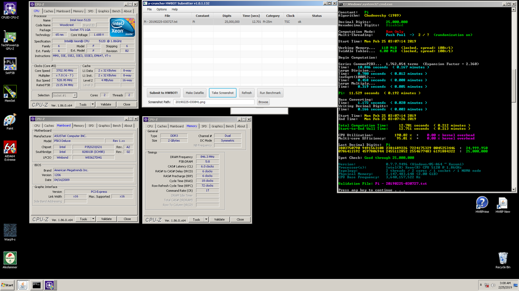Launch the SetFSB desktop shortcut
519x291 pixels.
click(10, 66)
